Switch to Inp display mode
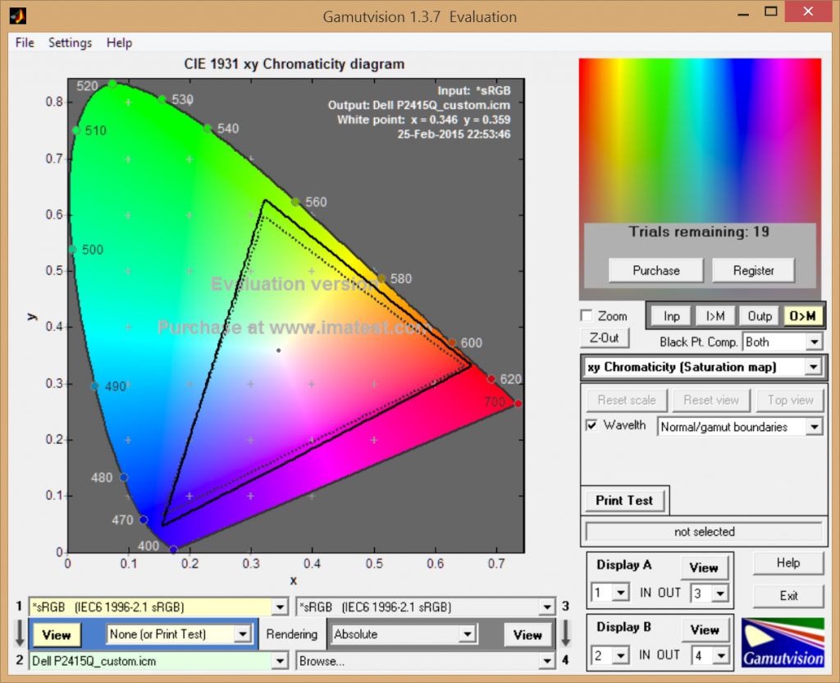Viewport: 840px width, 683px height. 671,316
